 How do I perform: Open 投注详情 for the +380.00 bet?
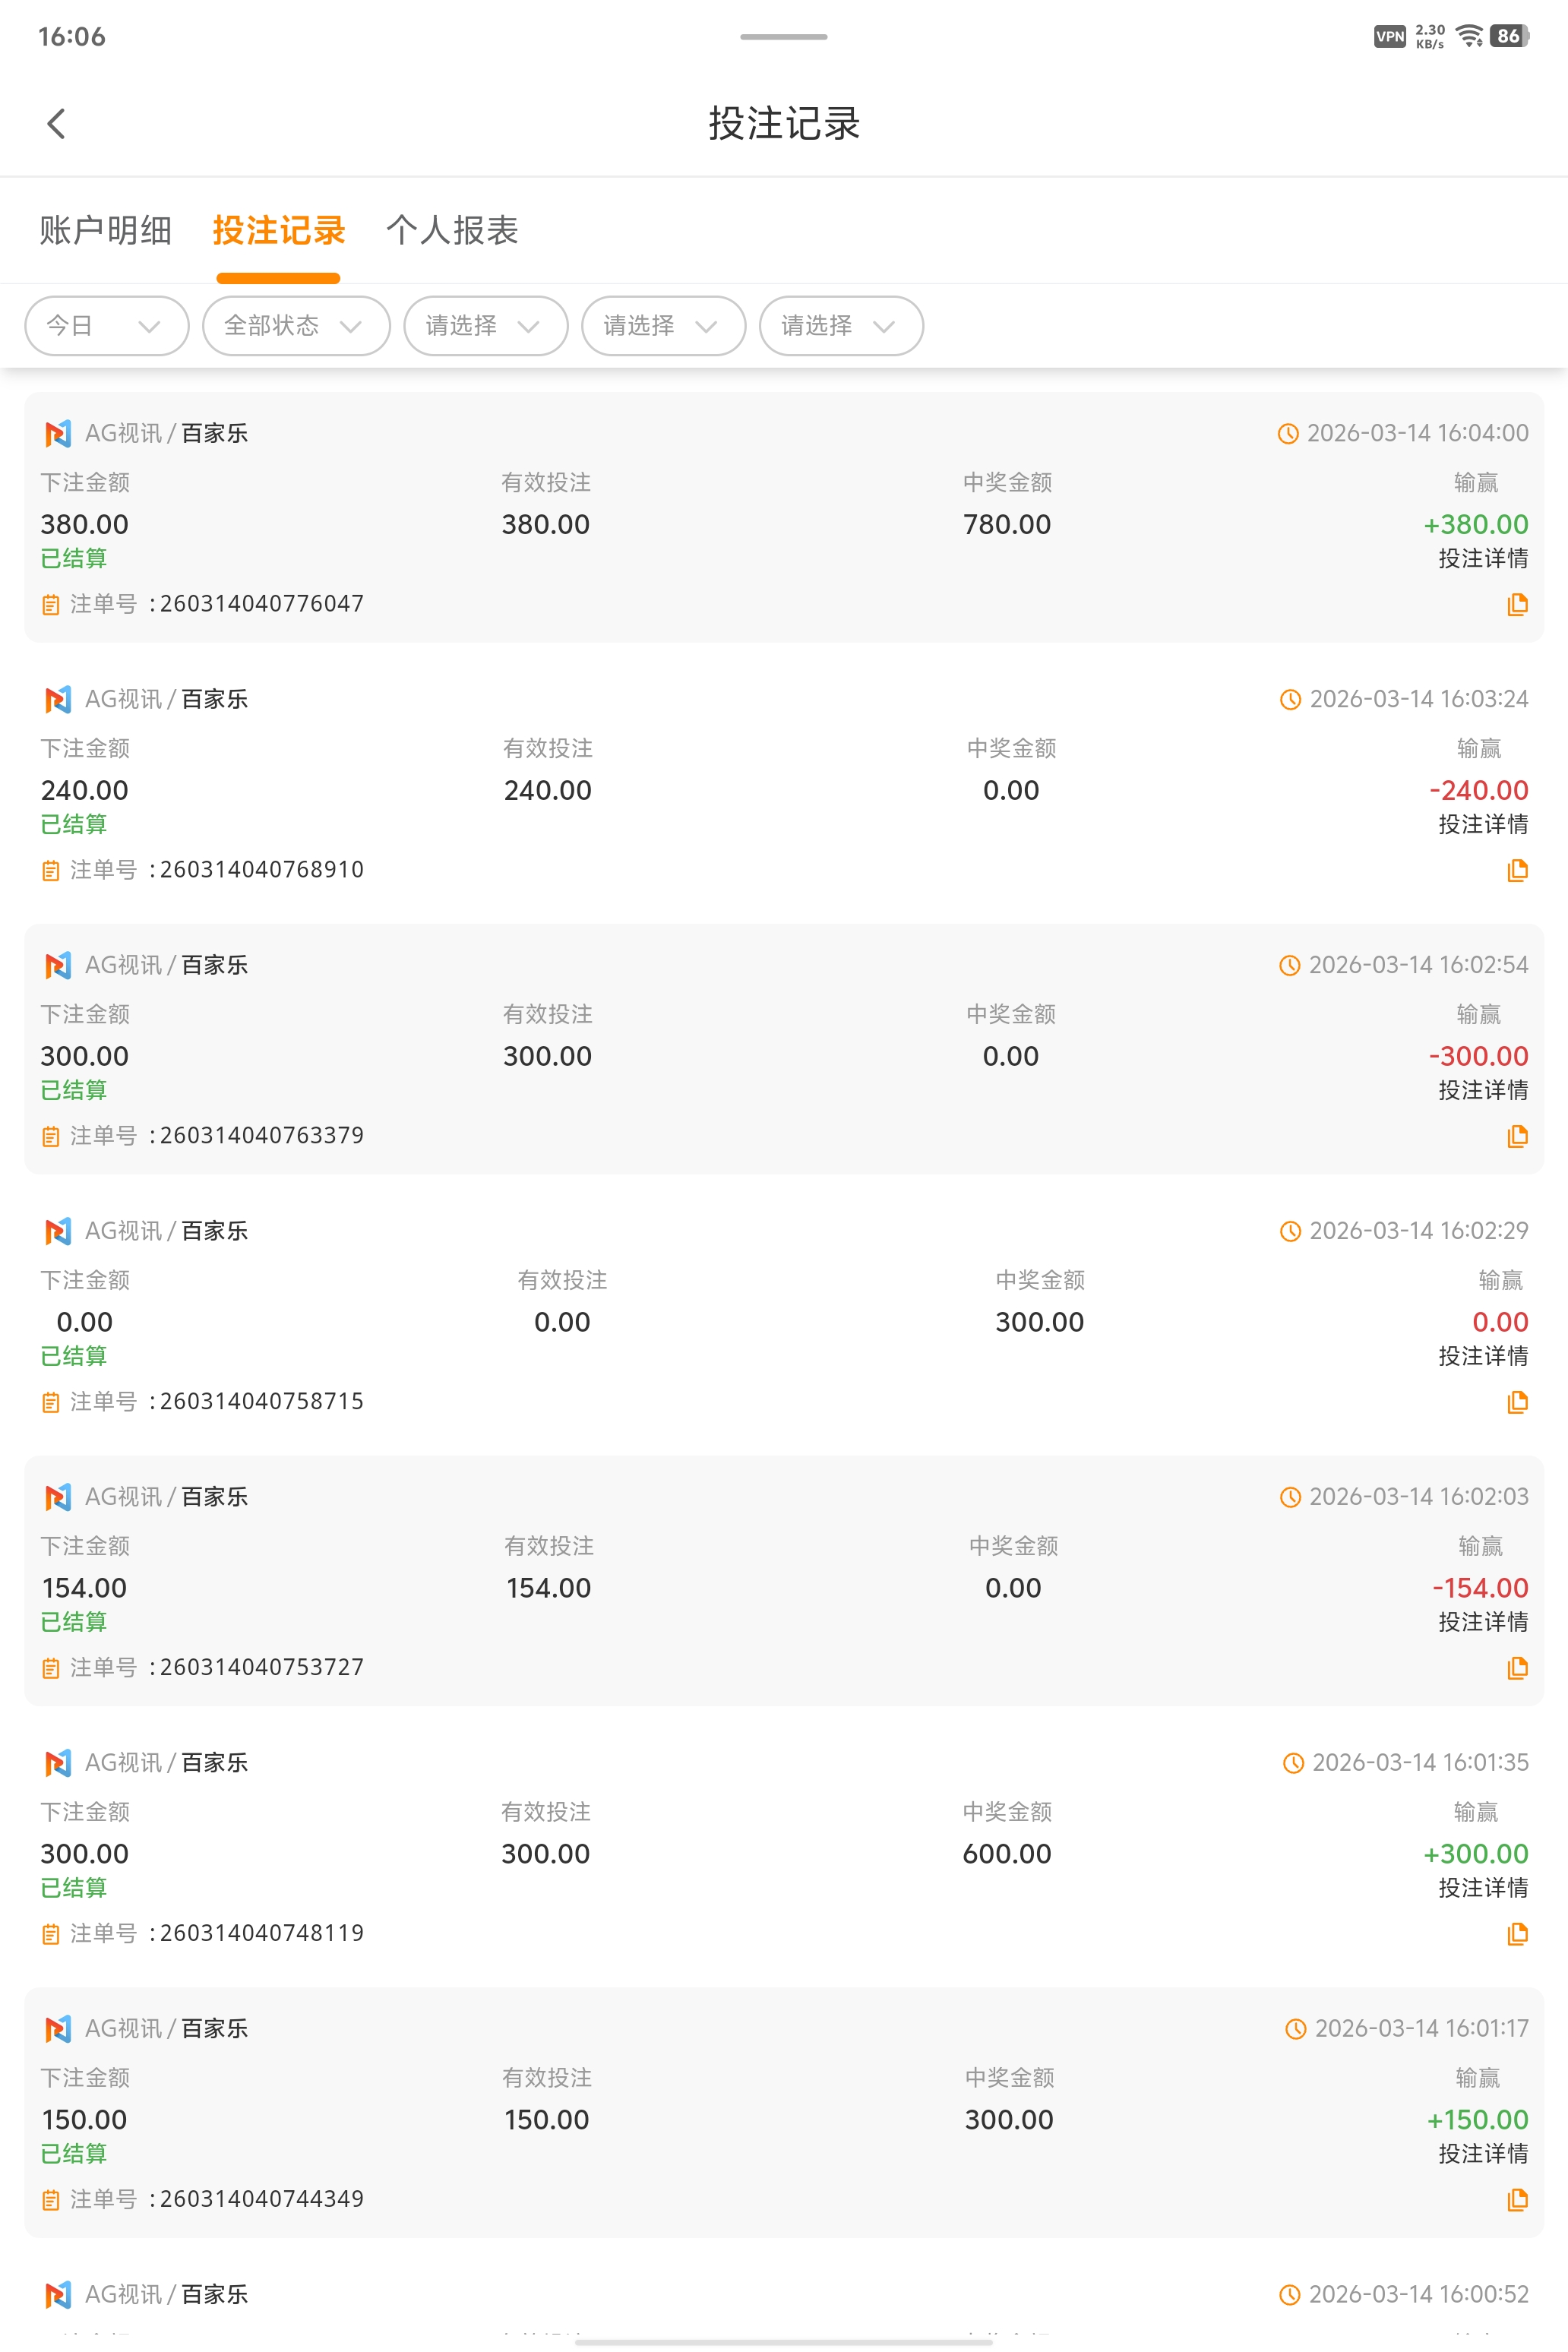[x=1482, y=559]
